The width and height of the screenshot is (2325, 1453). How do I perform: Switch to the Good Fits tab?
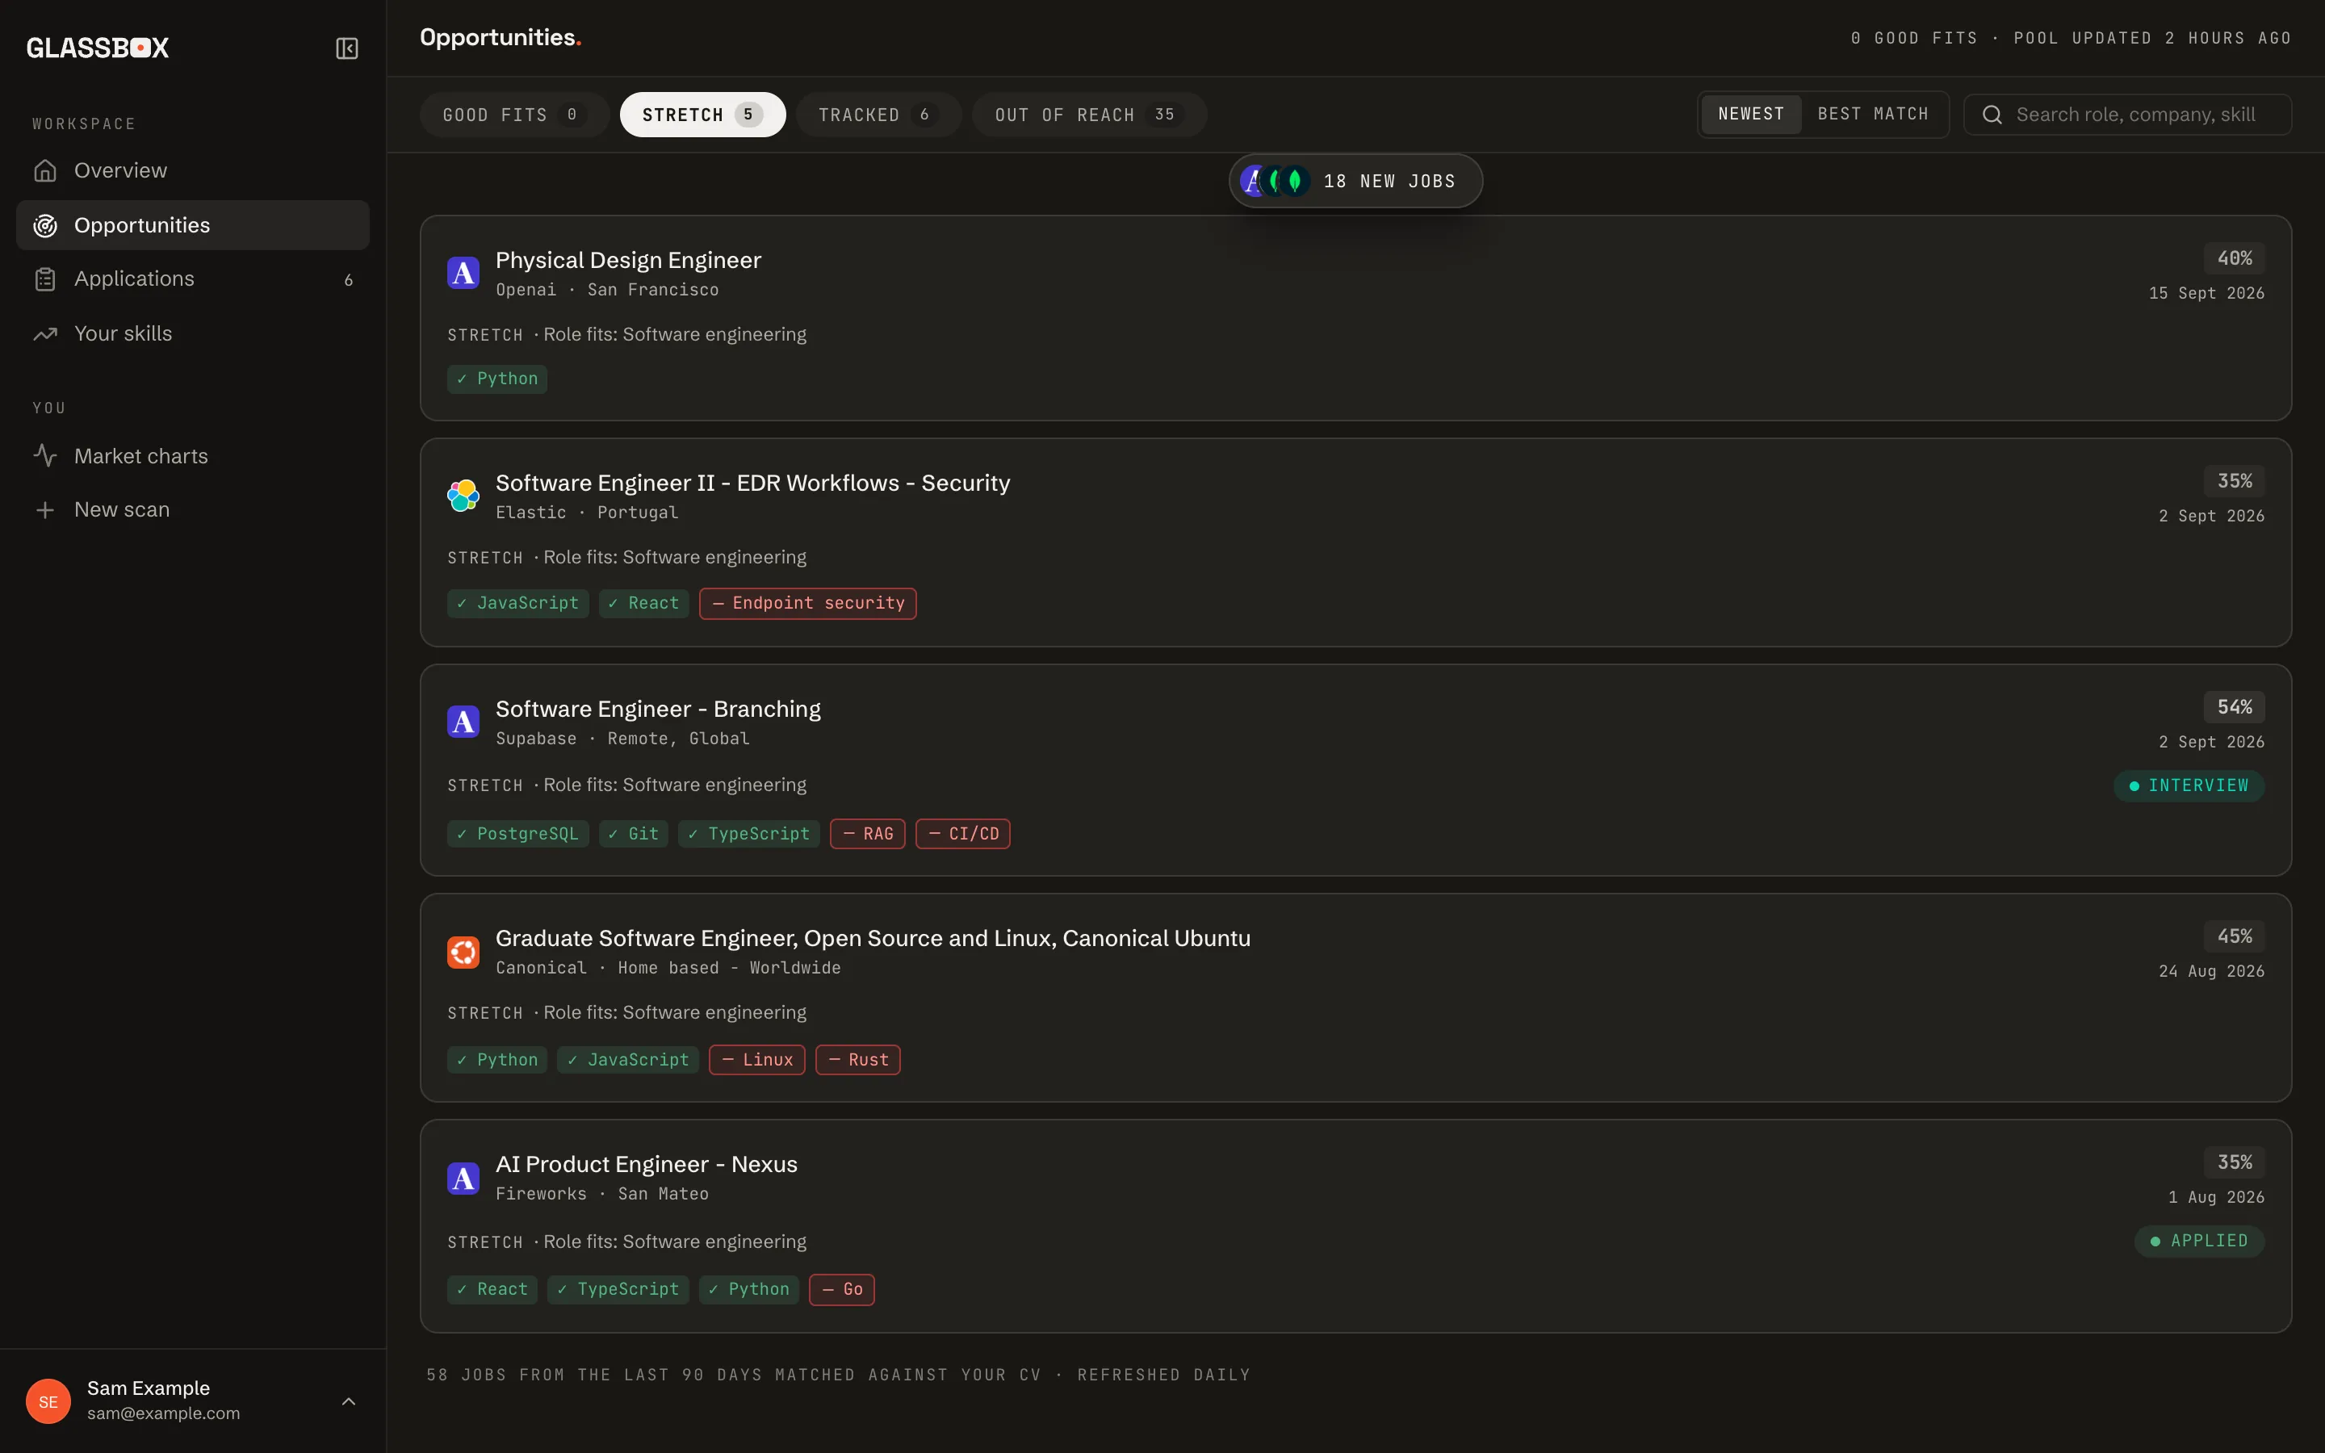point(514,115)
